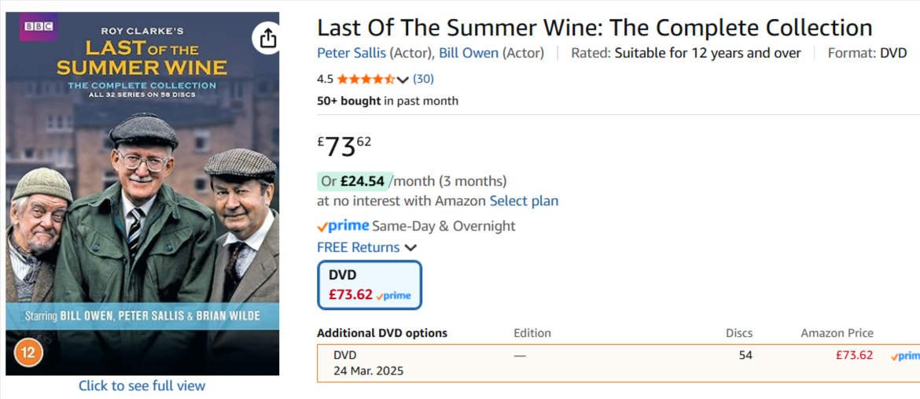Click the Select plan link
Screen dimensions: 920x399
coord(524,201)
